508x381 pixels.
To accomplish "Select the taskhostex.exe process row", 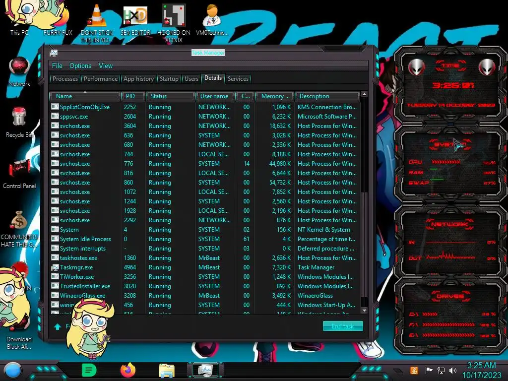I will point(205,258).
